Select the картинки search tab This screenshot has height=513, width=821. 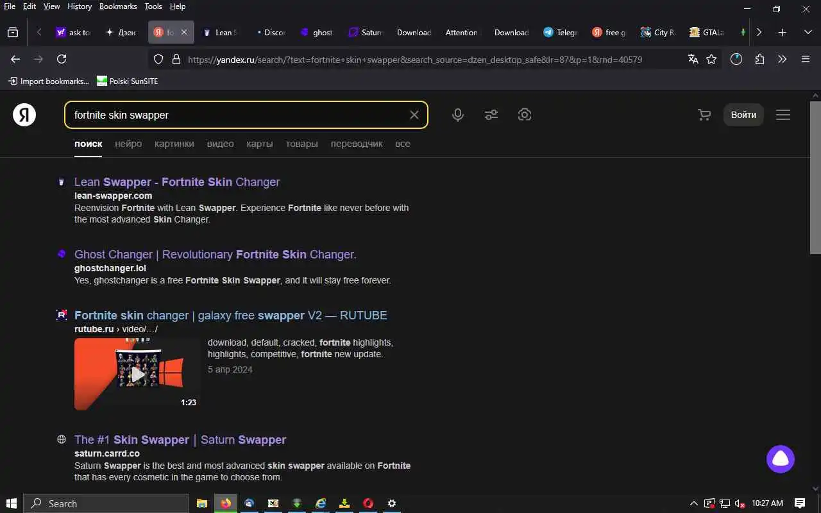[x=174, y=144]
